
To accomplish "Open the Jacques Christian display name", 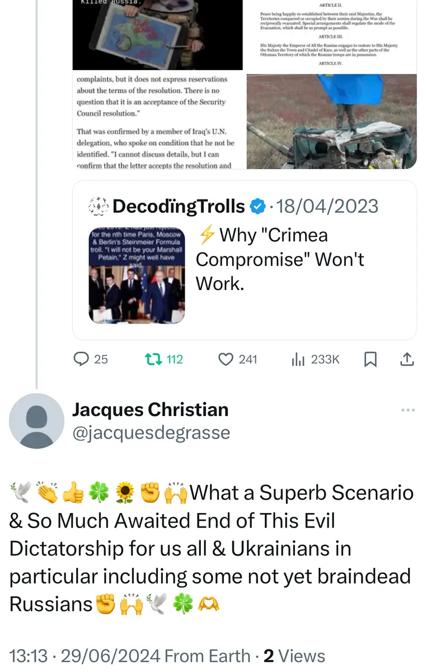I will click(150, 410).
